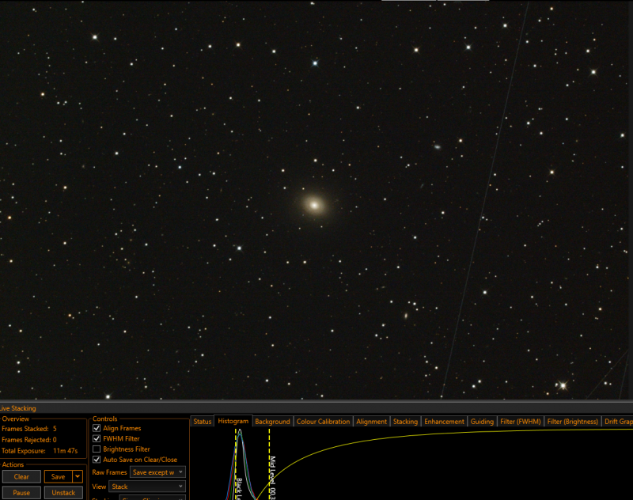This screenshot has height=500, width=633.
Task: Open the partially visible Stacking mode dropdown
Action: [x=153, y=498]
